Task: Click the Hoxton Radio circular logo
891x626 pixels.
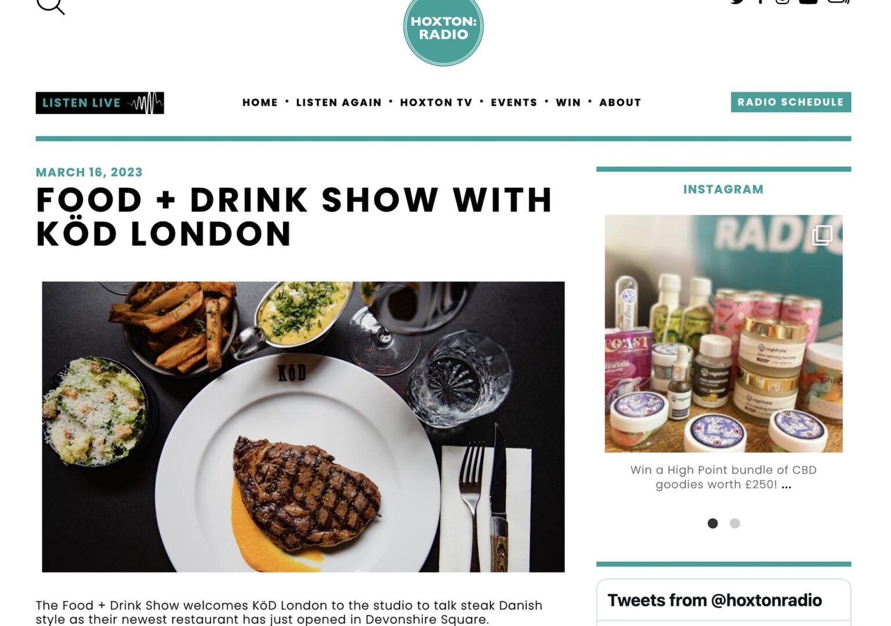Action: (x=443, y=29)
